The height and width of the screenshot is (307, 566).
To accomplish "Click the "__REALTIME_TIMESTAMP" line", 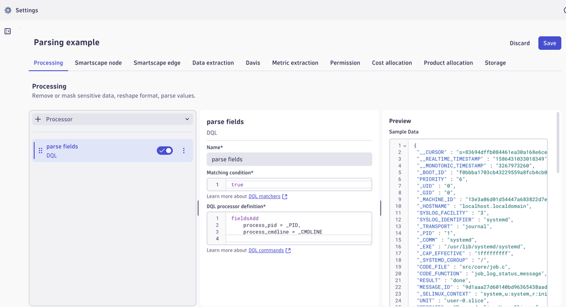I will (482, 159).
